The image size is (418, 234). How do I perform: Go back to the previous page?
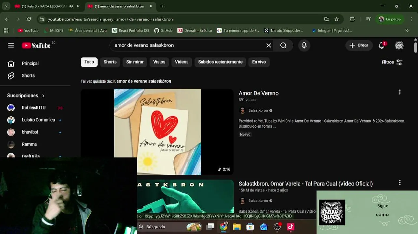click(7, 19)
